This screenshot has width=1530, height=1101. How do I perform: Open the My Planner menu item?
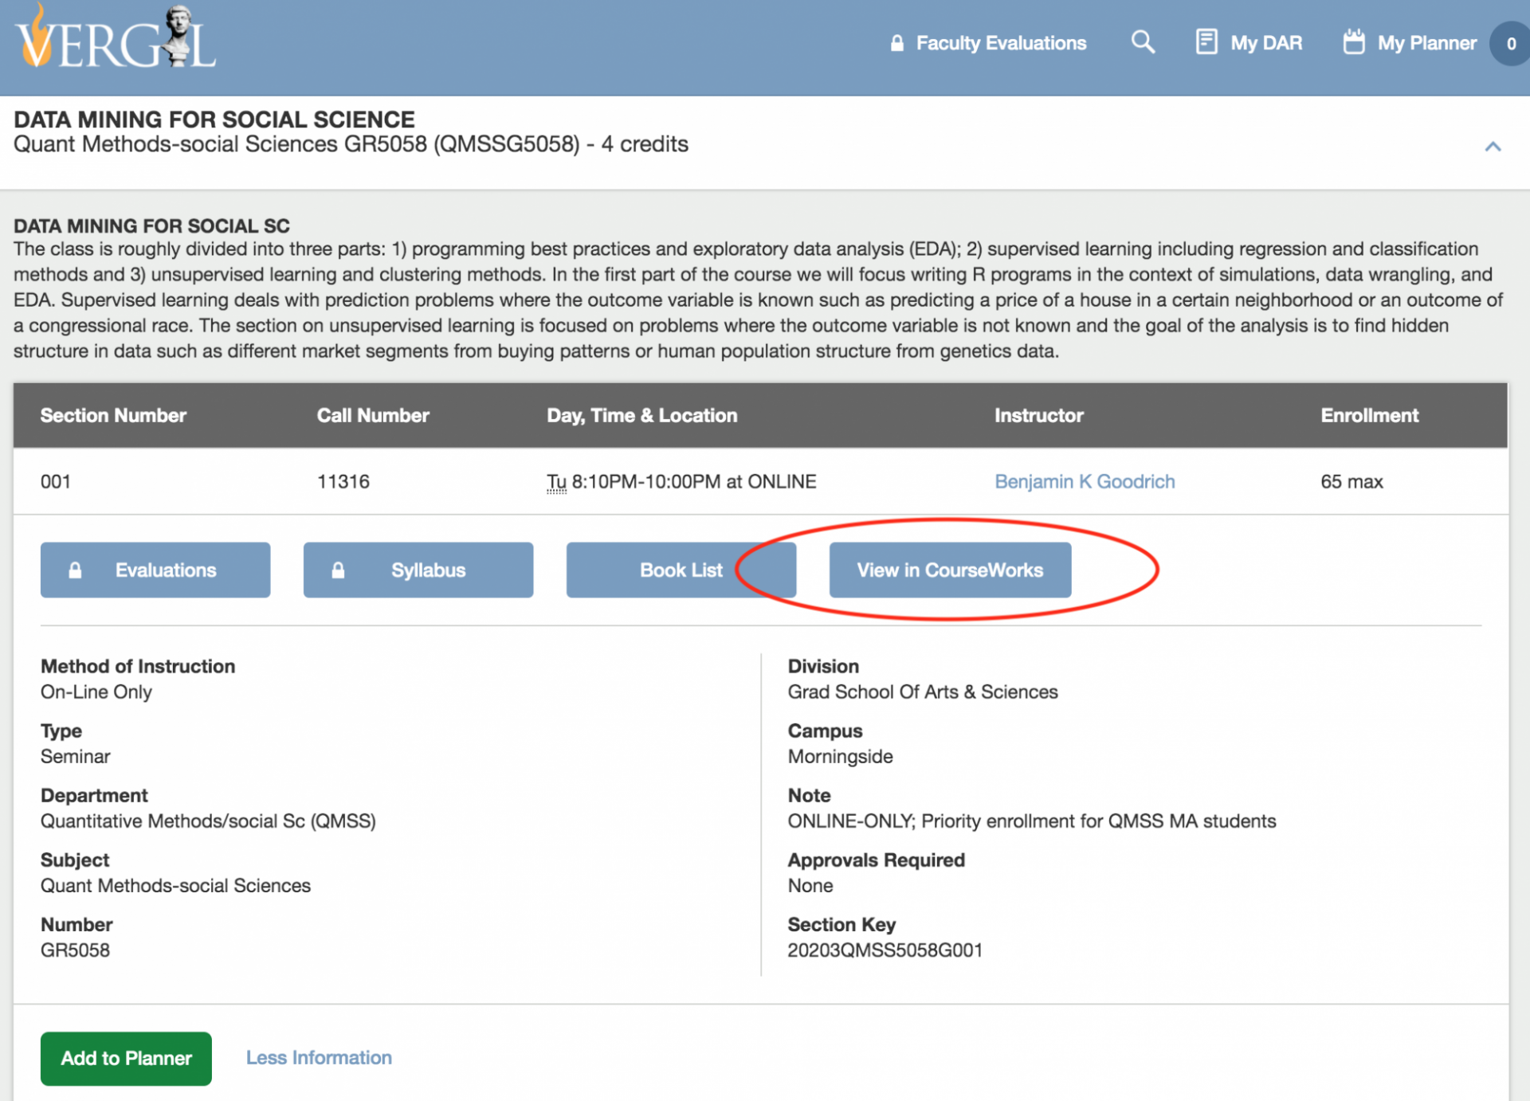[x=1426, y=43]
